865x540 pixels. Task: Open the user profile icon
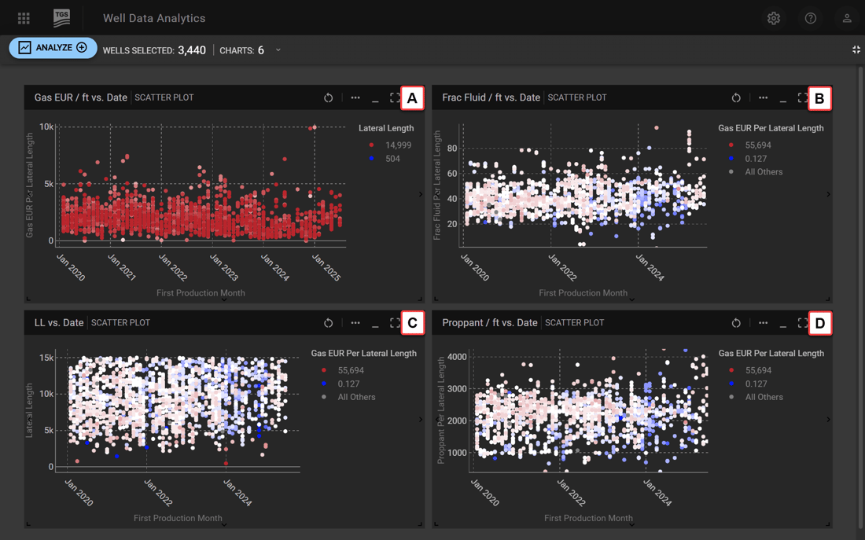pos(847,18)
